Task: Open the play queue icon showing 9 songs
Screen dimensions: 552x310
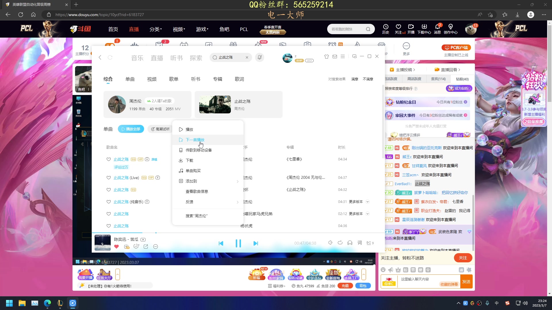Action: 370,243
